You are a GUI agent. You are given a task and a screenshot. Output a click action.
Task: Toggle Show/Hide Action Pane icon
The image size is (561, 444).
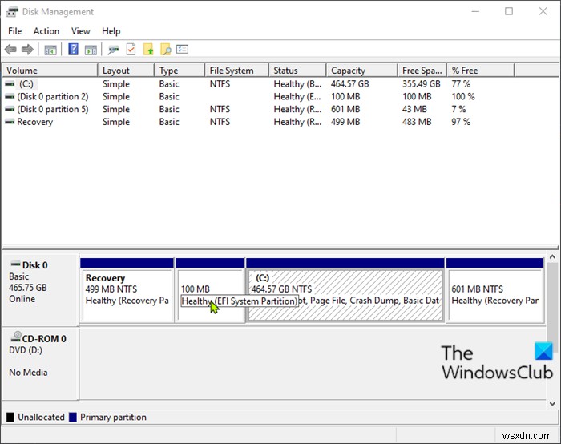click(x=91, y=50)
